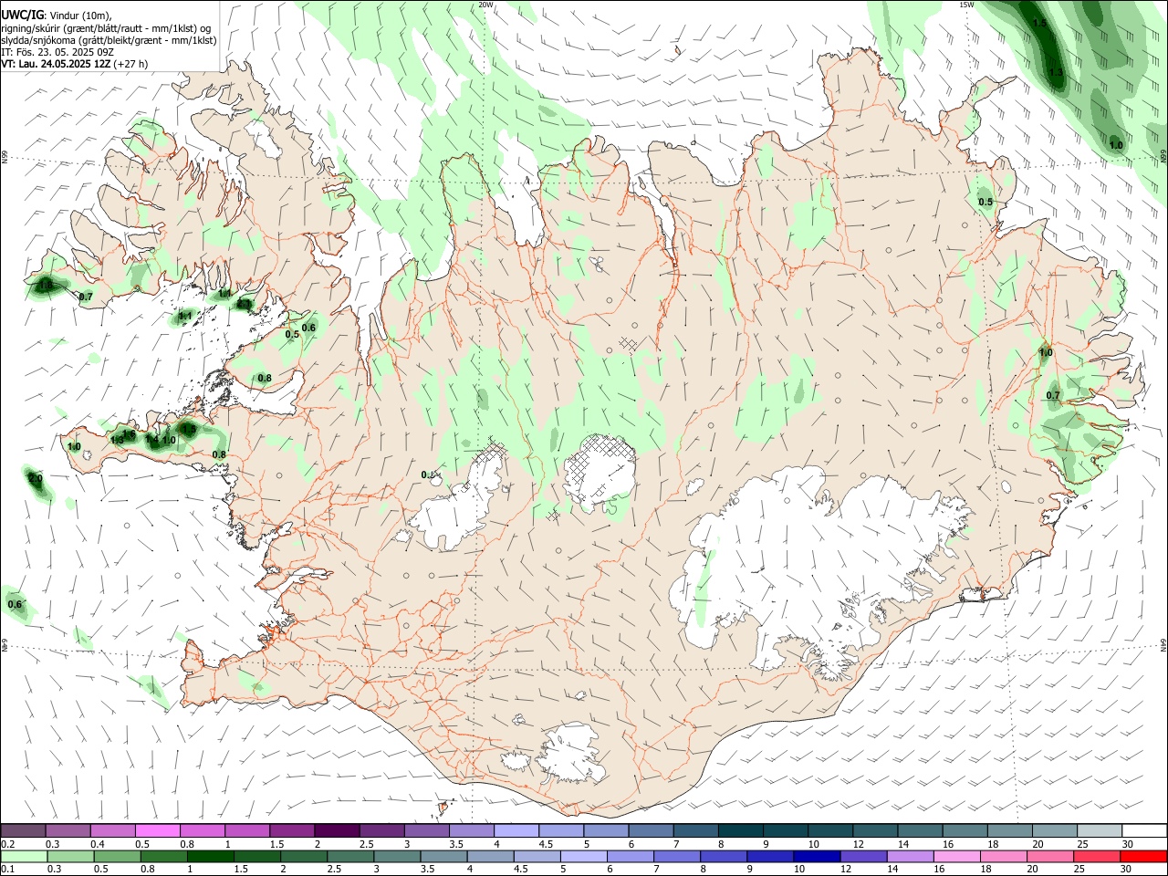Image resolution: width=1168 pixels, height=876 pixels.
Task: Click the 15W longitude label
Action: [x=966, y=5]
